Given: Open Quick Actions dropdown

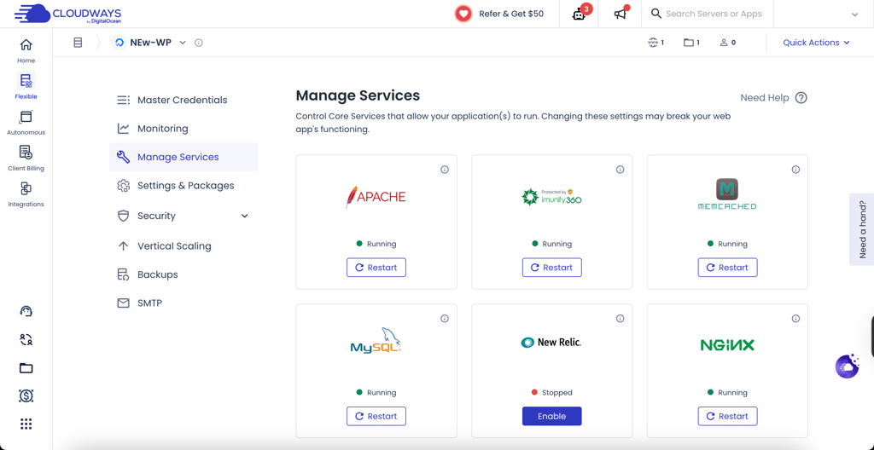Looking at the screenshot, I should point(816,43).
